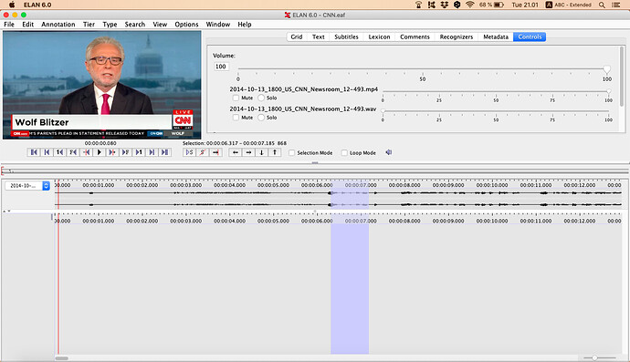
Task: Open the ELAN 6.0 application menu
Action: click(x=37, y=5)
